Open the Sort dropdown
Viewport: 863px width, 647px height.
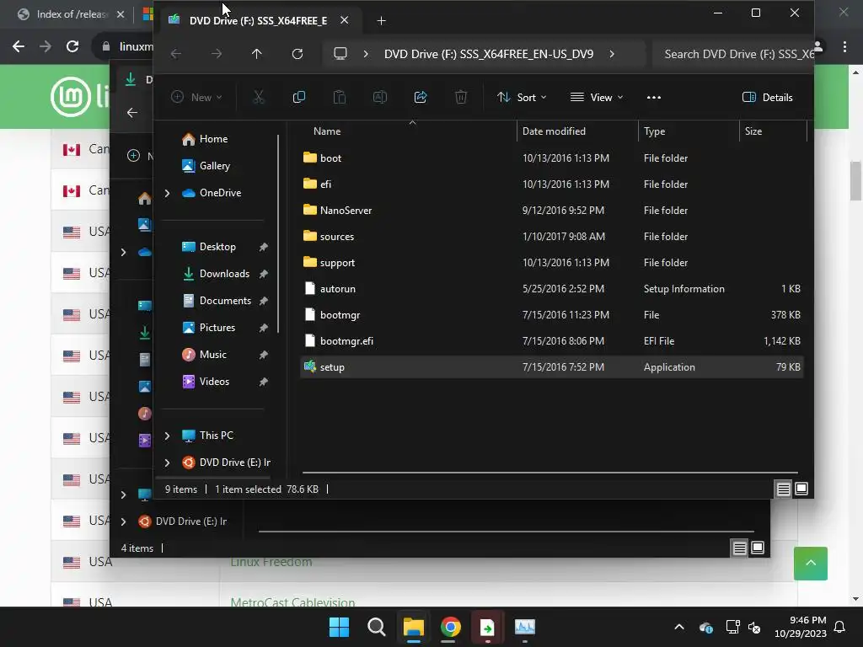click(x=522, y=98)
